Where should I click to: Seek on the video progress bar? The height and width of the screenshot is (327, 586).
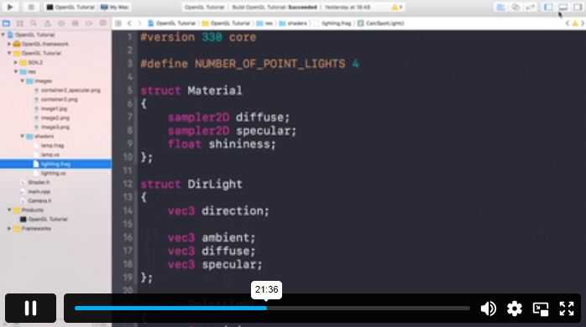(x=272, y=309)
